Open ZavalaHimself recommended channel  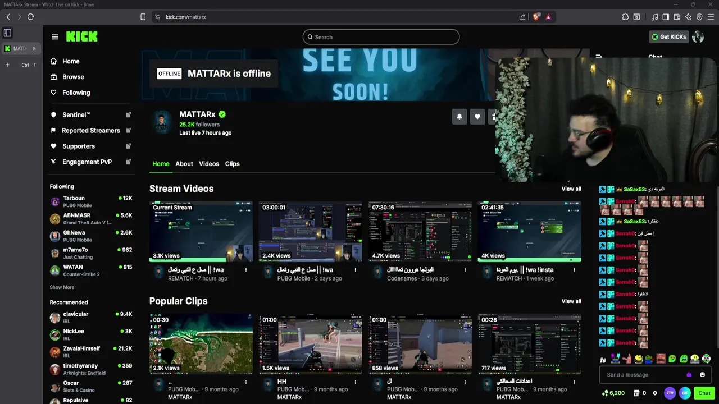click(x=91, y=352)
